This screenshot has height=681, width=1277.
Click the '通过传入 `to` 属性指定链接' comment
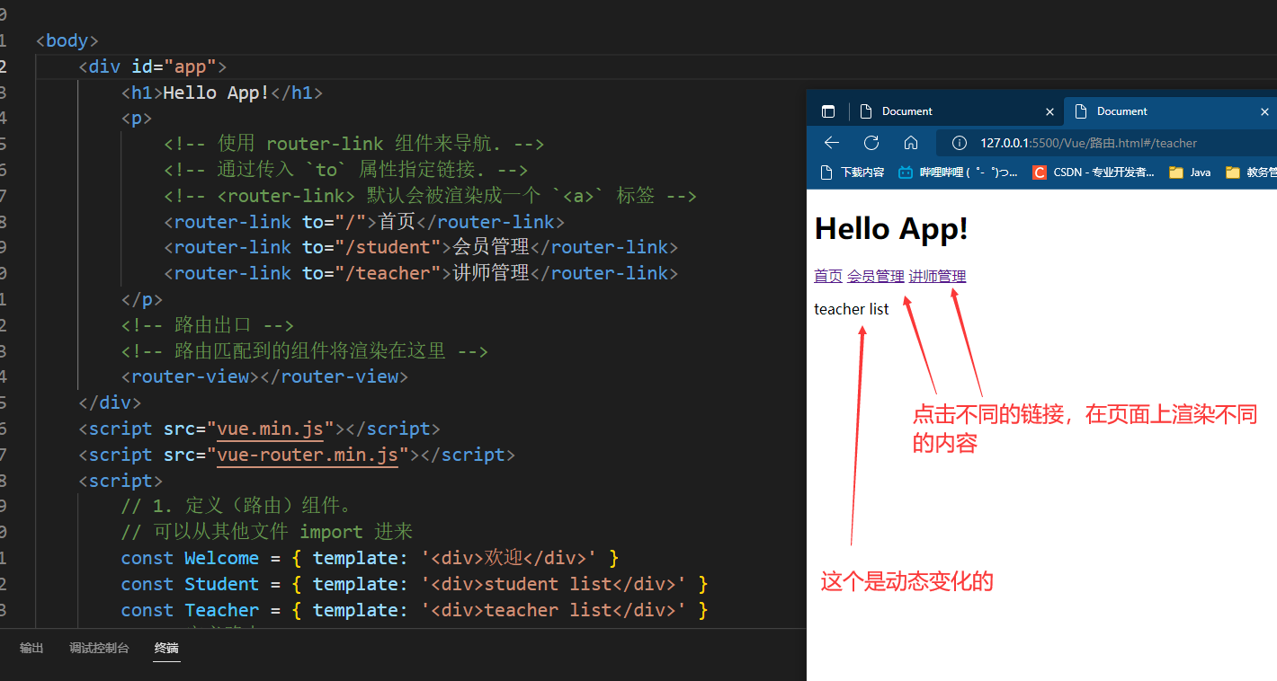[x=345, y=170]
